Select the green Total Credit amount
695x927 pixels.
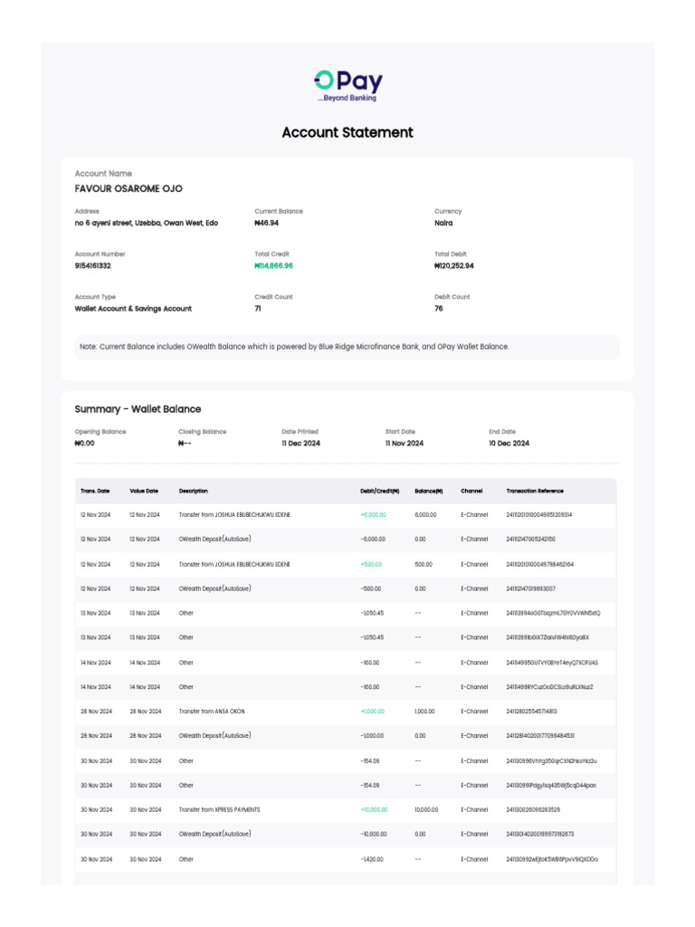274,266
